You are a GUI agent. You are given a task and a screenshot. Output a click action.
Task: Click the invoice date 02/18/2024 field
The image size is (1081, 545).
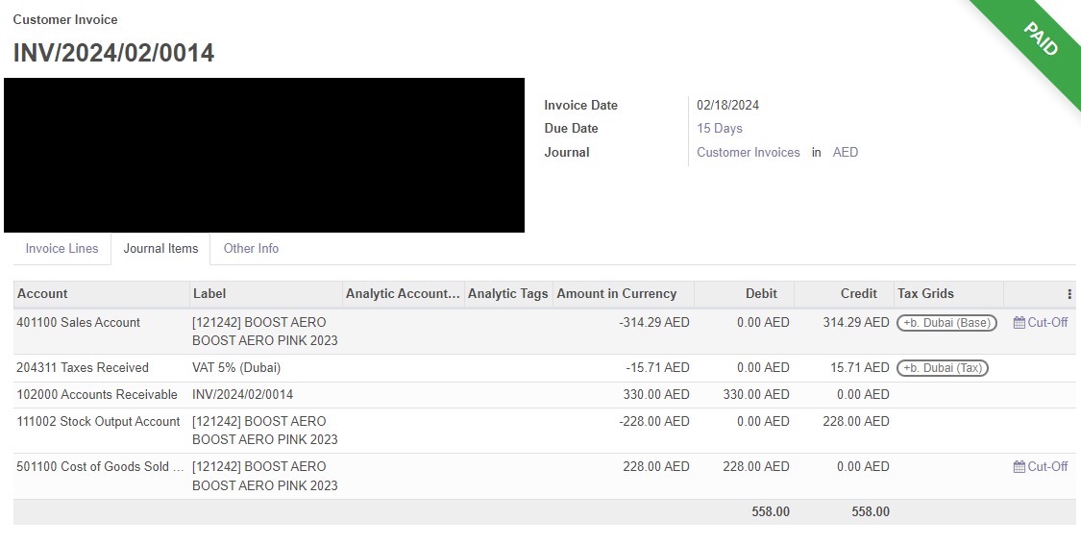[x=727, y=106]
